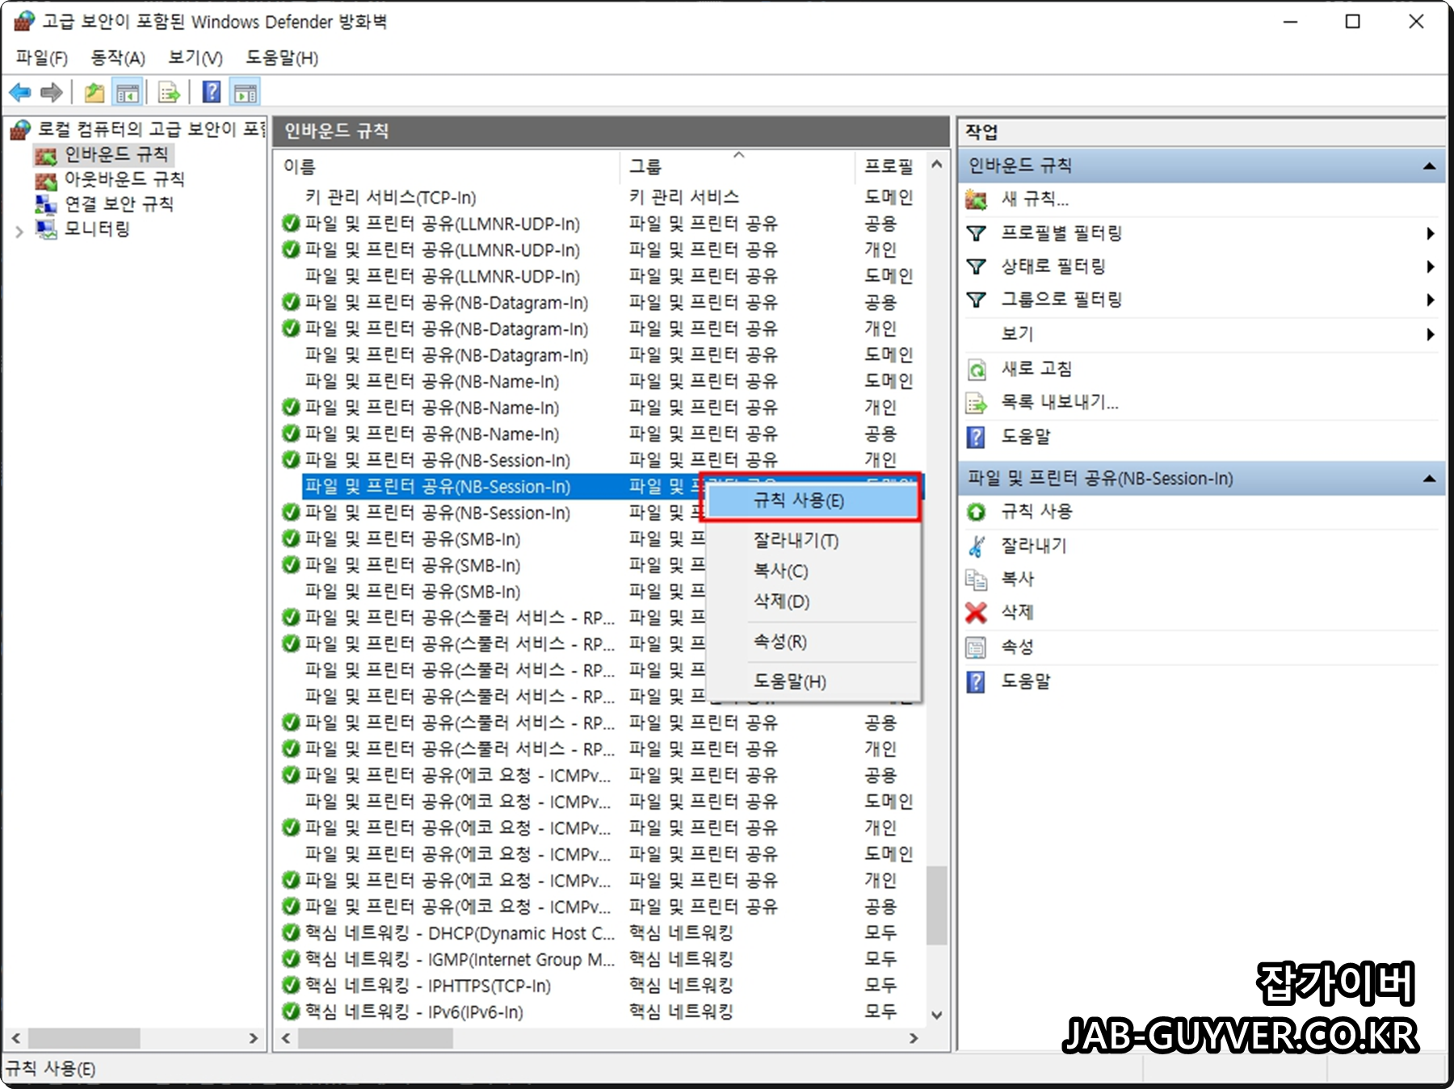
Task: Click the 잘라내기 scissors icon
Action: tap(977, 547)
